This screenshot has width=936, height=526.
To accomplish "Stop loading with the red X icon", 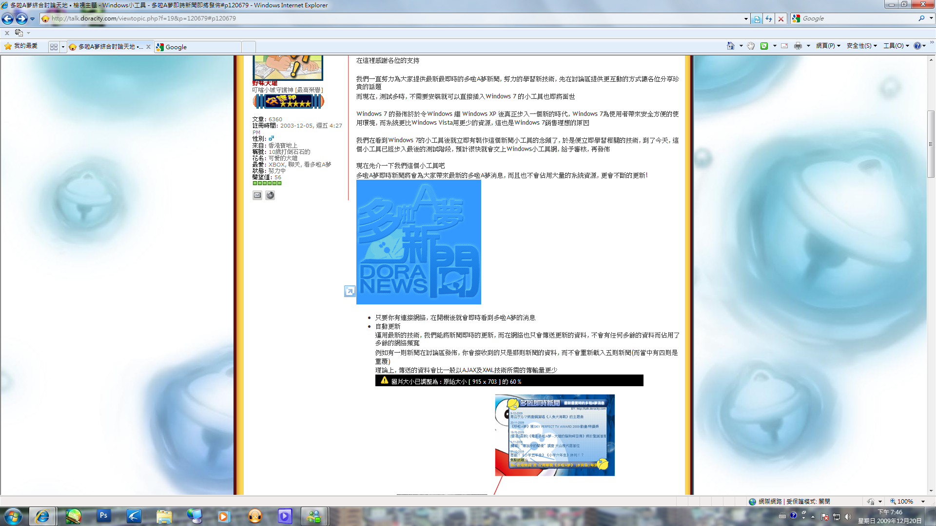I will 781,19.
